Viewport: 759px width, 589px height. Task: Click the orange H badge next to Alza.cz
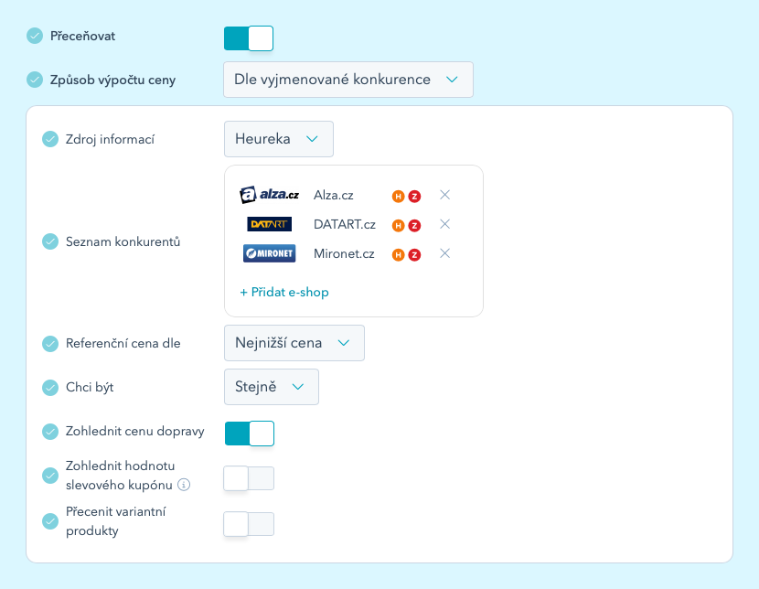click(x=399, y=196)
